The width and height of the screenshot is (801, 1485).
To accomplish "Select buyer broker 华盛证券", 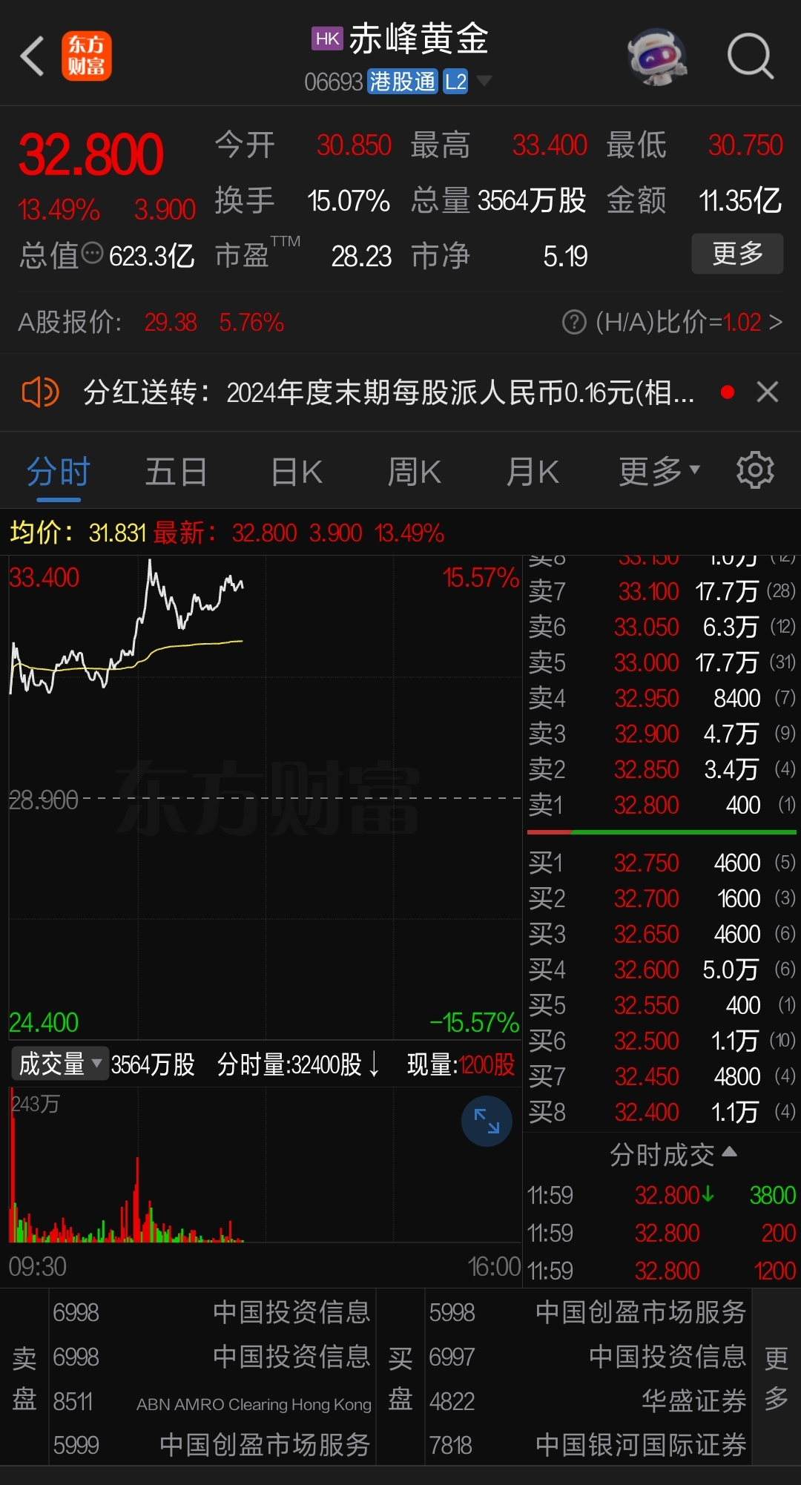I will pos(587,1401).
